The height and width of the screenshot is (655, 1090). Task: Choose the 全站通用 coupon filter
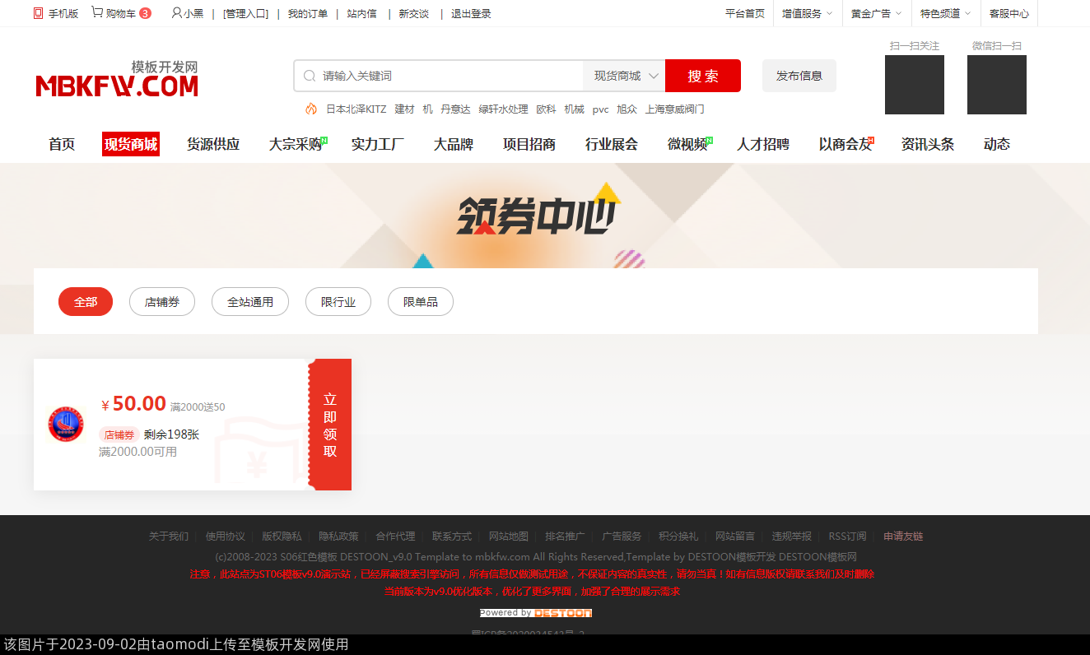250,302
